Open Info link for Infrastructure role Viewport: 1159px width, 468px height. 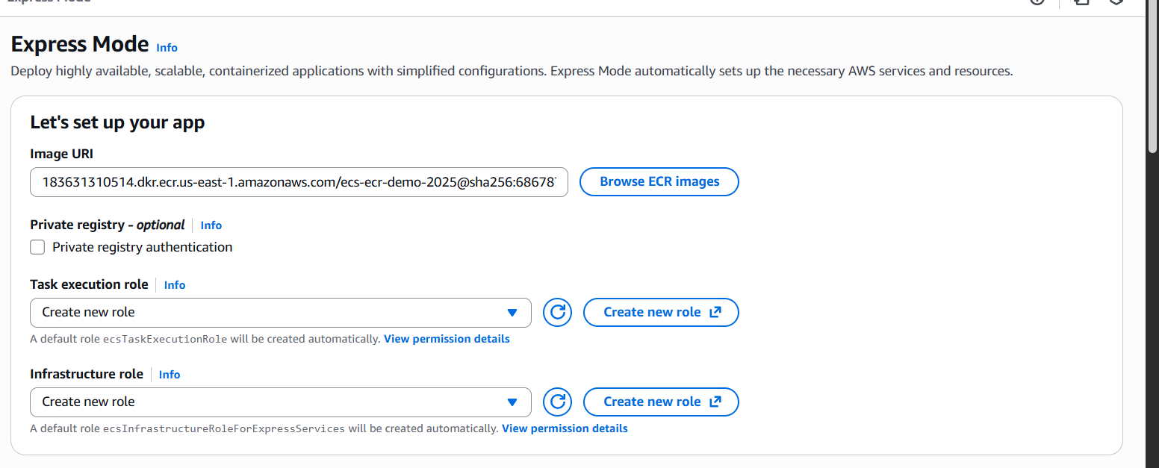170,375
